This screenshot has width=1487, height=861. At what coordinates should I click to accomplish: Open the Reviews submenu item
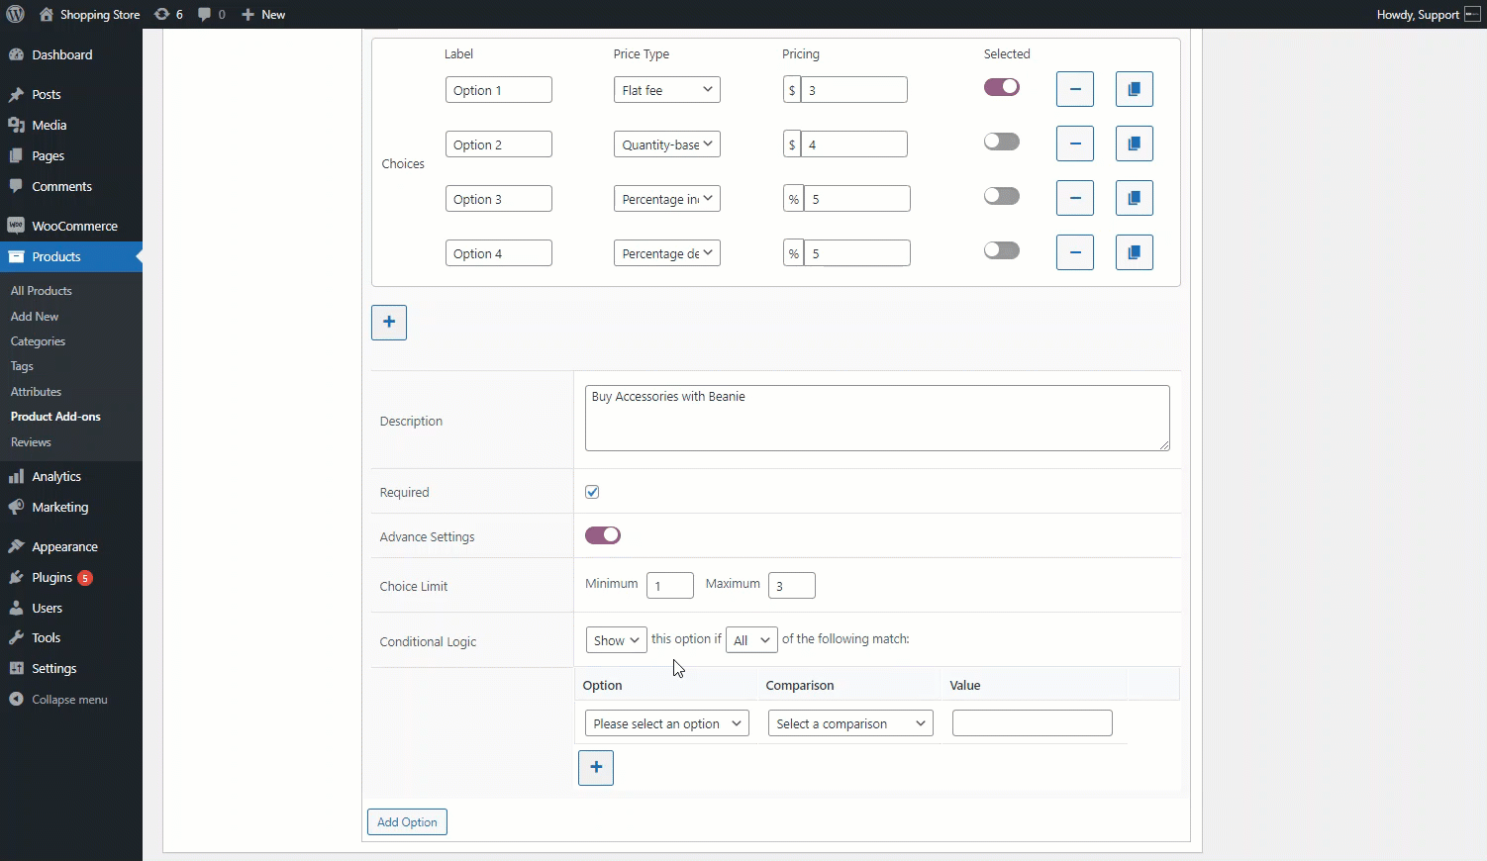[x=31, y=442]
